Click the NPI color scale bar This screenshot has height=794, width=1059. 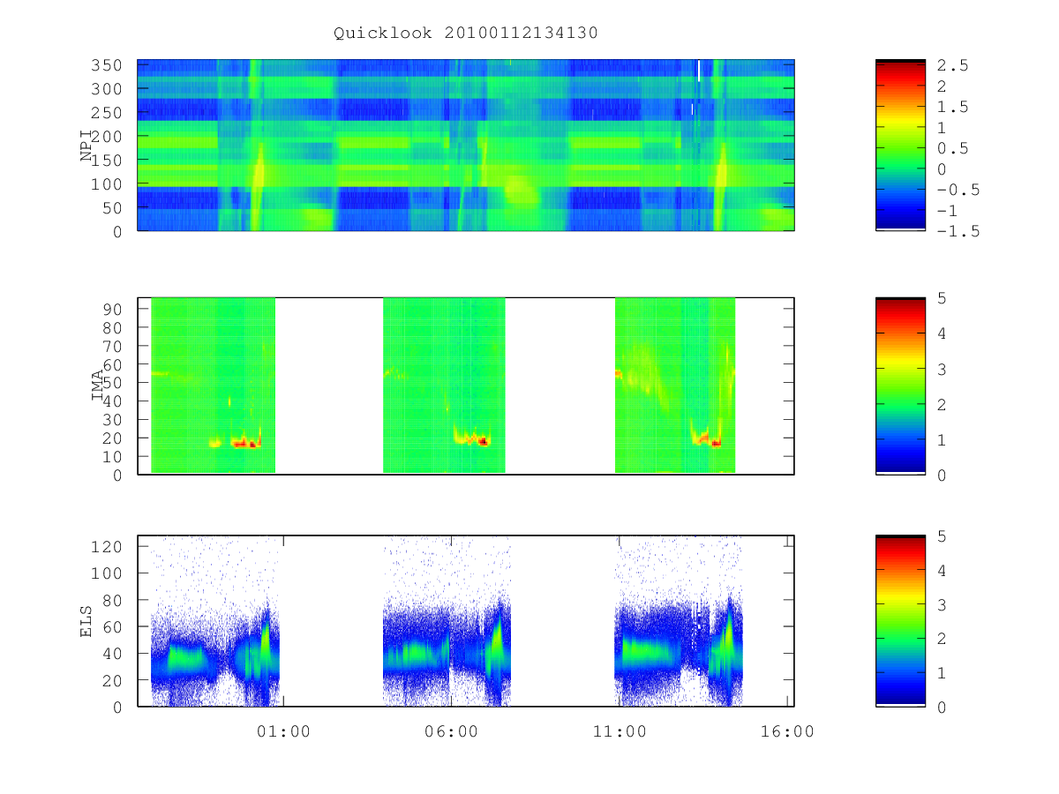click(x=900, y=145)
